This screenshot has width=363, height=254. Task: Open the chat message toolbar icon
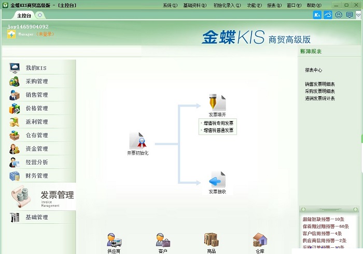tap(350, 15)
